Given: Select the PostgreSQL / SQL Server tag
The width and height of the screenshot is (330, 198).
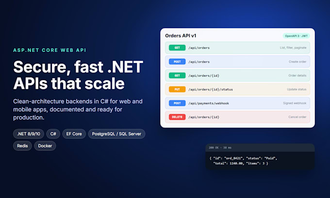Looking at the screenshot, I should click(x=116, y=134).
